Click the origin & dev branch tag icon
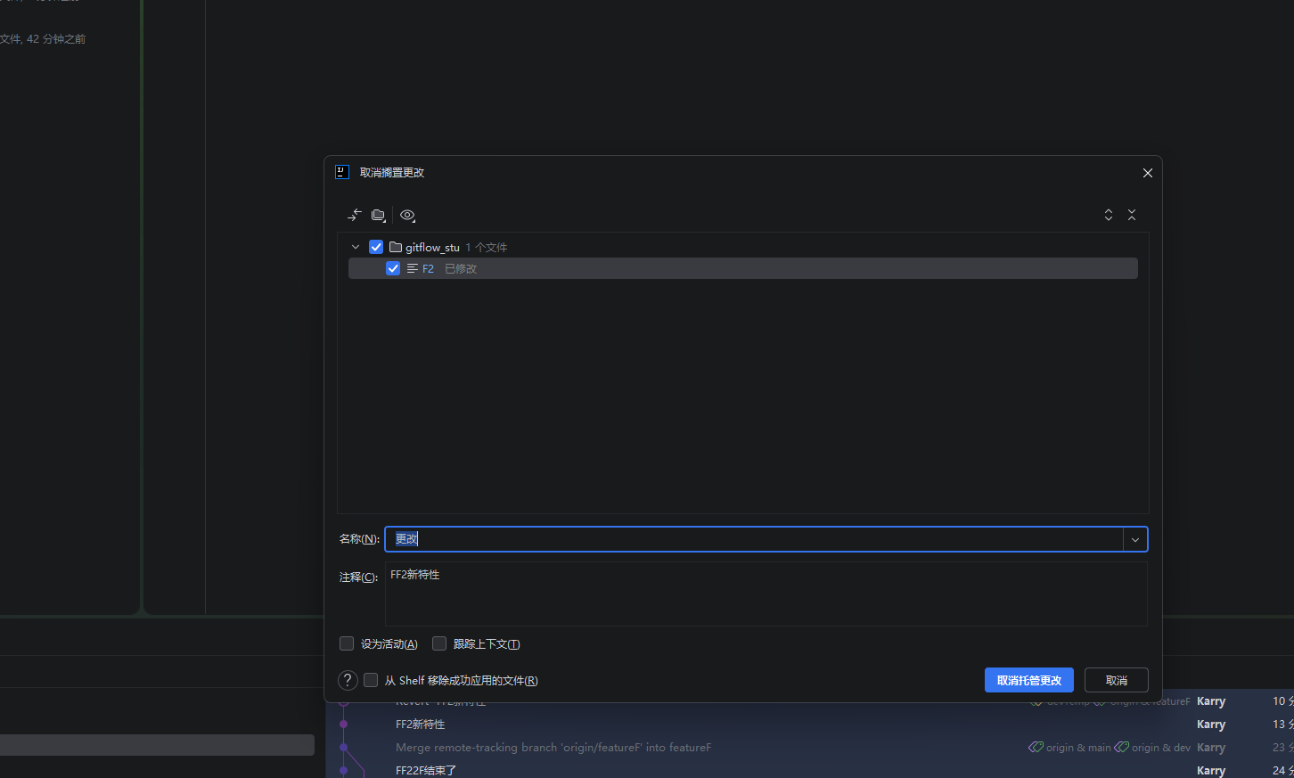The width and height of the screenshot is (1294, 778). pyautogui.click(x=1121, y=748)
